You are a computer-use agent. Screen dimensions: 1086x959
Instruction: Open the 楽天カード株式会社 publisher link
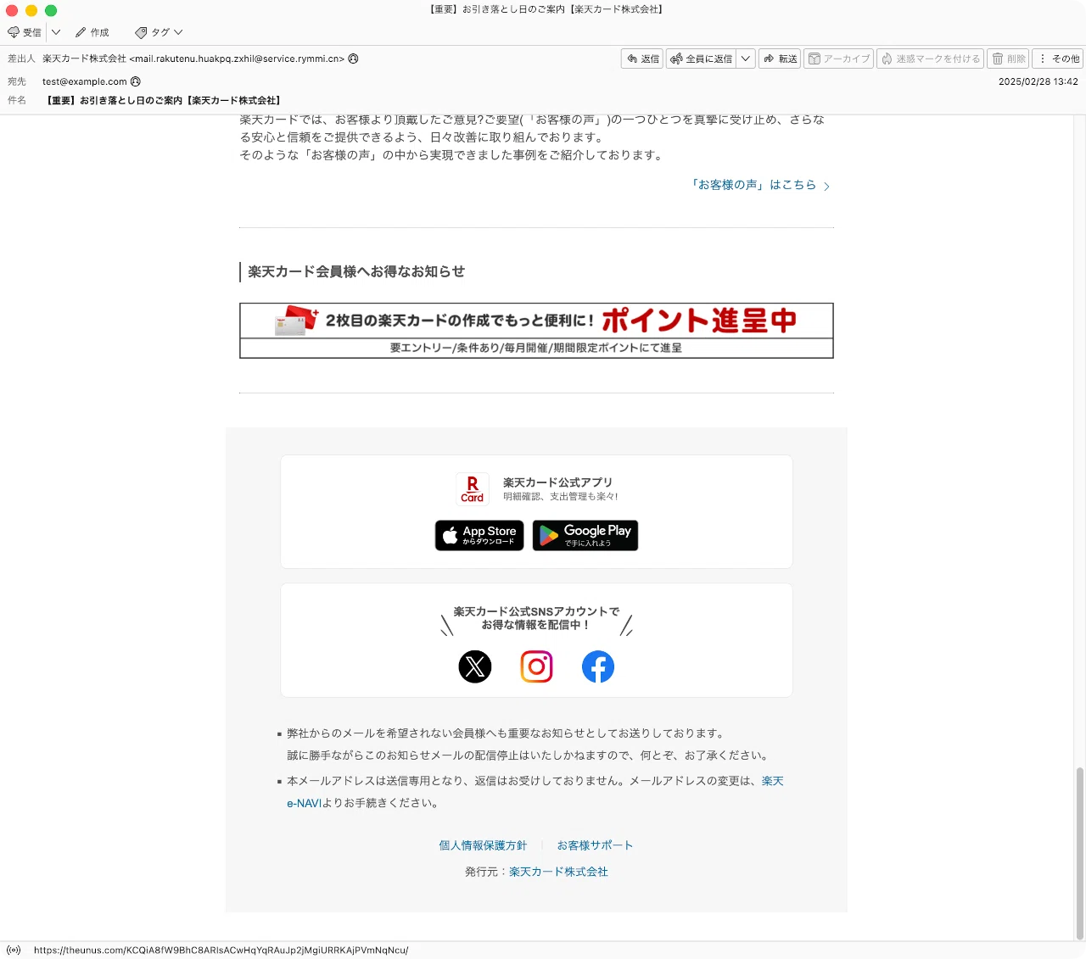558,872
